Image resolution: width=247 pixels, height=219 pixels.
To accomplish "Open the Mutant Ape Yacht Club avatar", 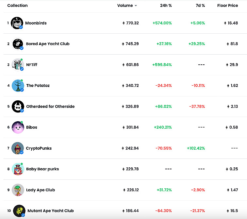I will (x=19, y=211).
